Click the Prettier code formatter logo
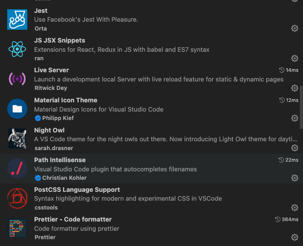The width and height of the screenshot is (303, 246). pos(17,228)
